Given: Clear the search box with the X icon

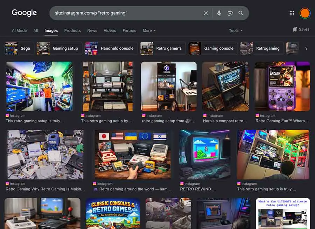Looking at the screenshot, I should click(x=206, y=13).
